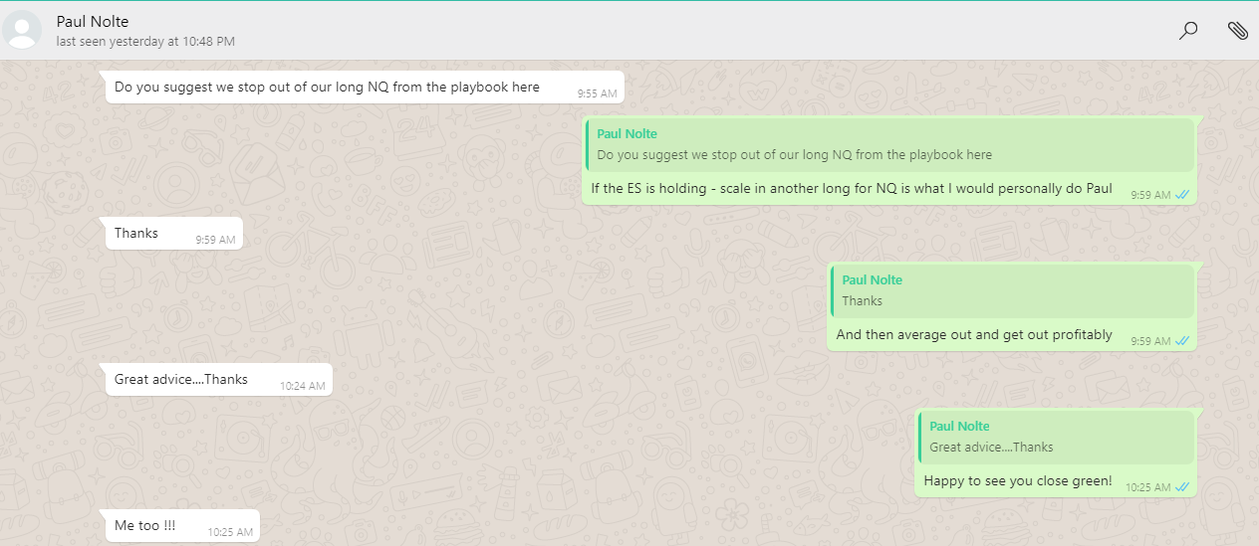Select the 'If the ES is holding' reply
The height and width of the screenshot is (546, 1259).
tap(851, 189)
